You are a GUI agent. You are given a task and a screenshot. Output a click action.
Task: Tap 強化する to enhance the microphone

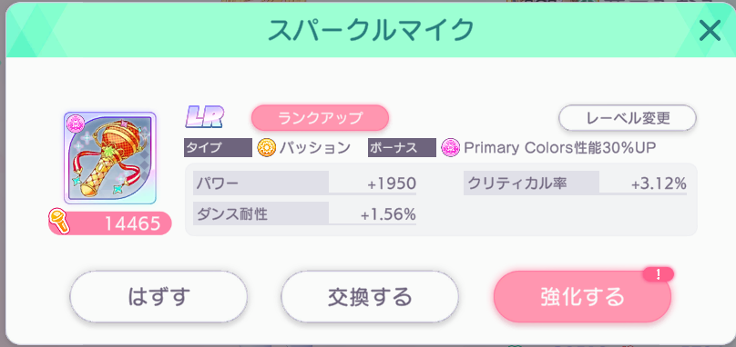[582, 296]
